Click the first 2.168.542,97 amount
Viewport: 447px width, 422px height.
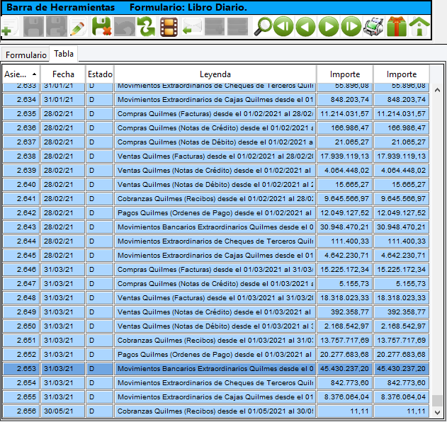coord(345,326)
